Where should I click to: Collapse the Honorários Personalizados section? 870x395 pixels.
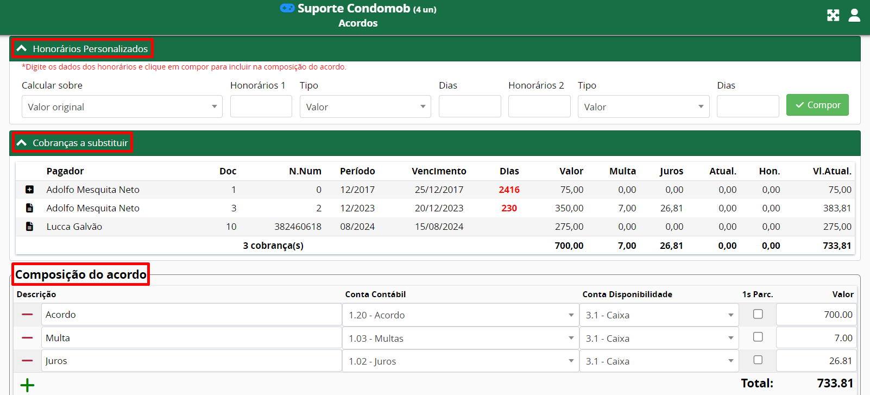pyautogui.click(x=22, y=49)
